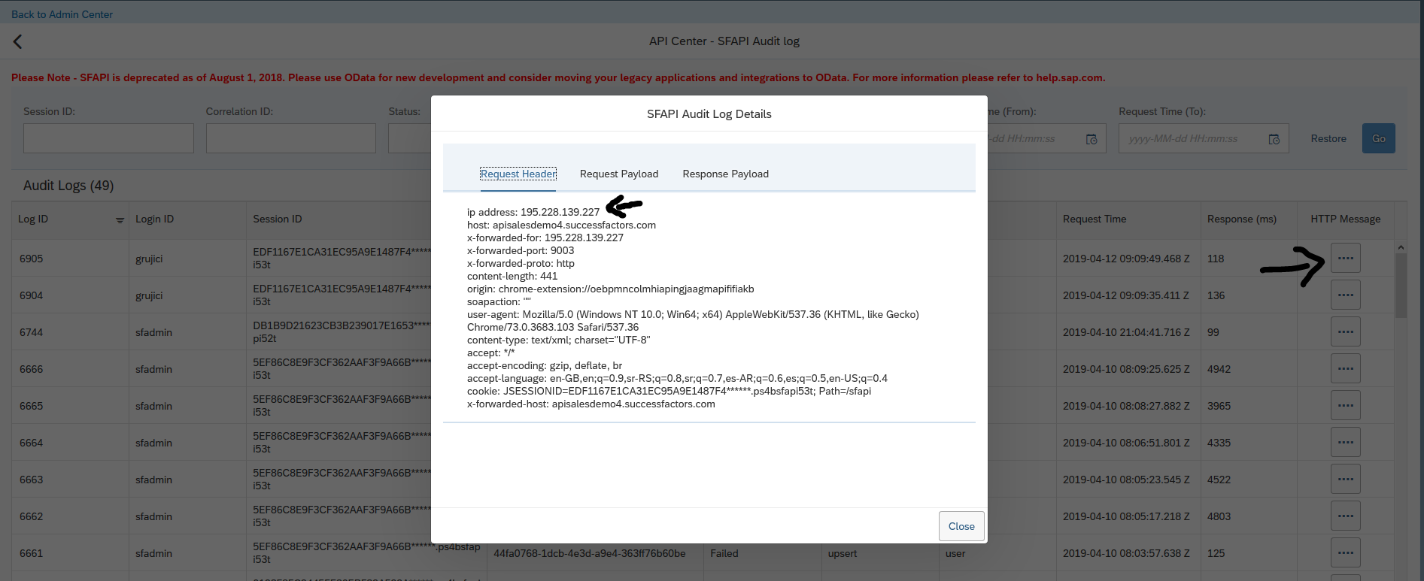The image size is (1424, 581).
Task: Open HTTP message details for log 6661
Action: point(1346,552)
